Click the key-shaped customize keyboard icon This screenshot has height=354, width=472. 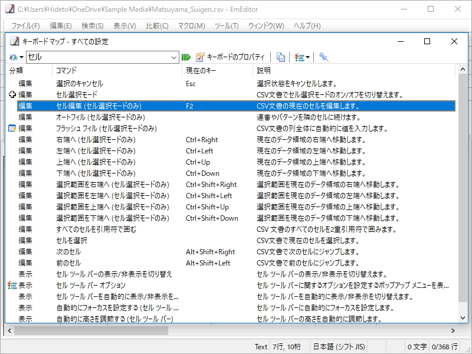(323, 57)
